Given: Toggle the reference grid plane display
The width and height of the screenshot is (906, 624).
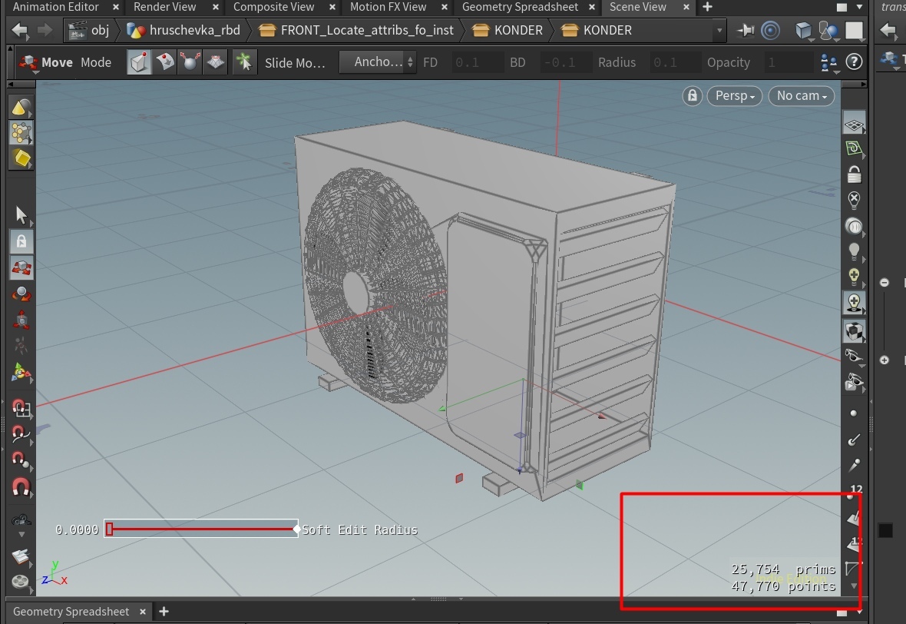Looking at the screenshot, I should click(x=853, y=124).
